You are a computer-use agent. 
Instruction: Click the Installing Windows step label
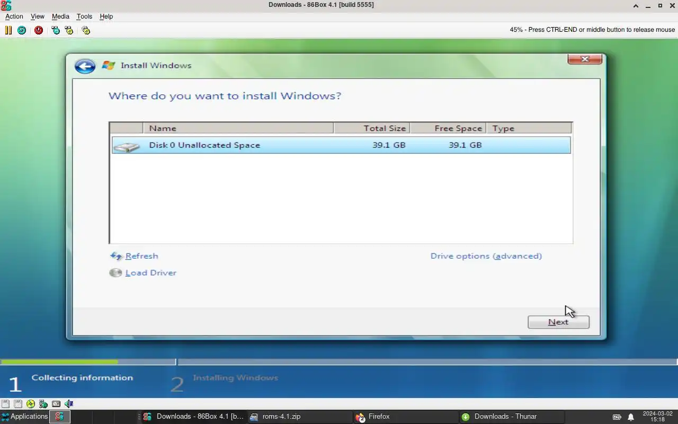coord(235,378)
